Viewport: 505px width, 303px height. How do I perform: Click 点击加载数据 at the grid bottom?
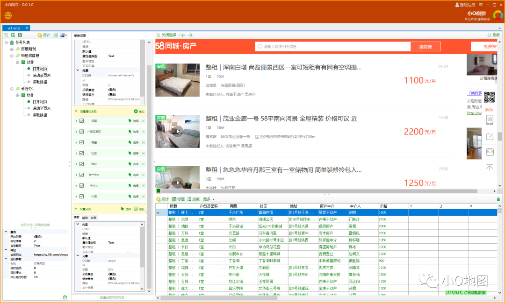pos(476,293)
